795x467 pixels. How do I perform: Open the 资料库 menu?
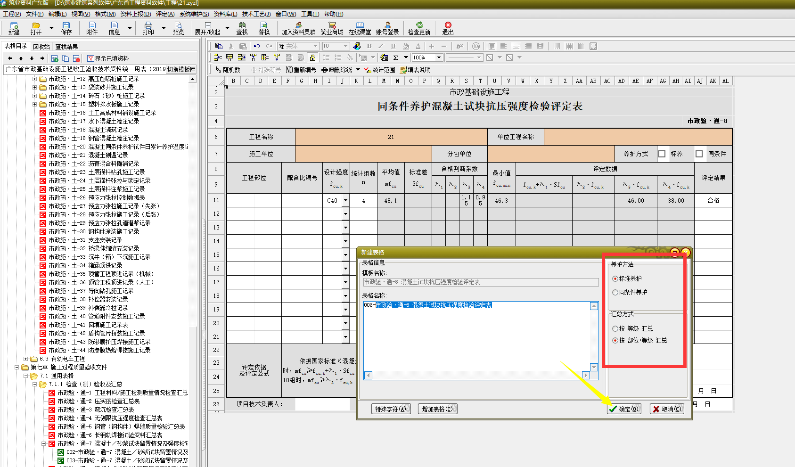click(x=225, y=14)
